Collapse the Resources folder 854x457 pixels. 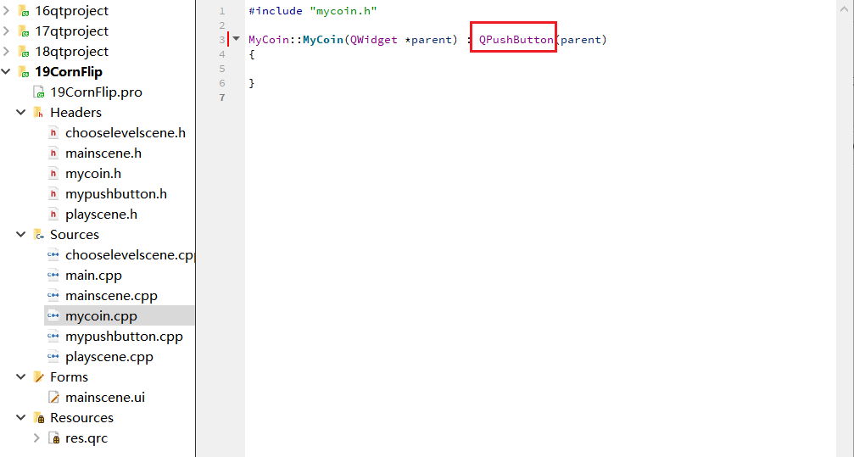click(x=21, y=418)
